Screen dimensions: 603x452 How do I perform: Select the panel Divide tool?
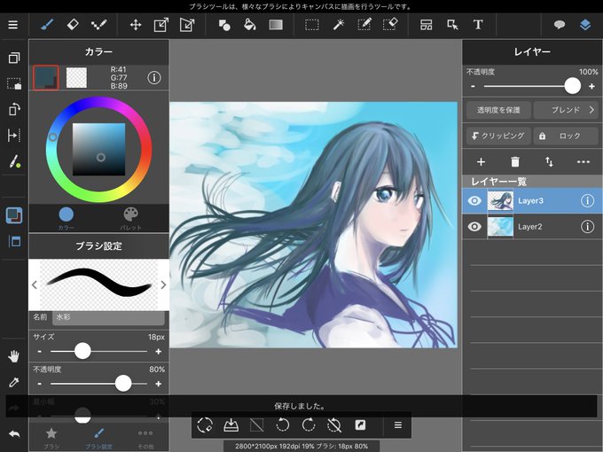(x=427, y=26)
